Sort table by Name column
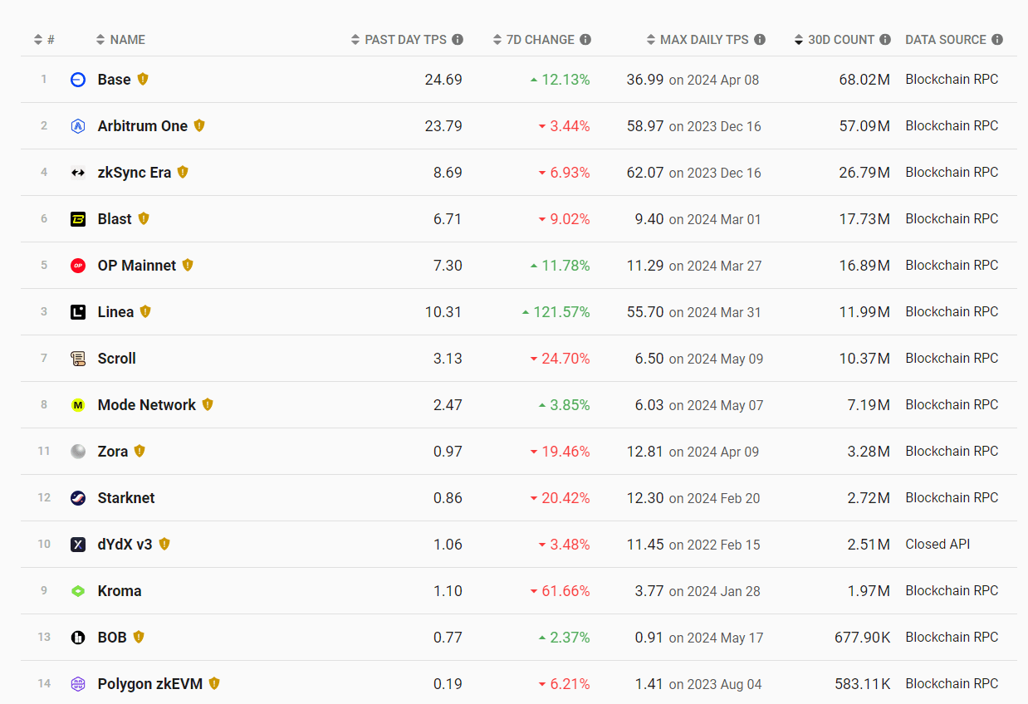The height and width of the screenshot is (704, 1028). pos(120,40)
